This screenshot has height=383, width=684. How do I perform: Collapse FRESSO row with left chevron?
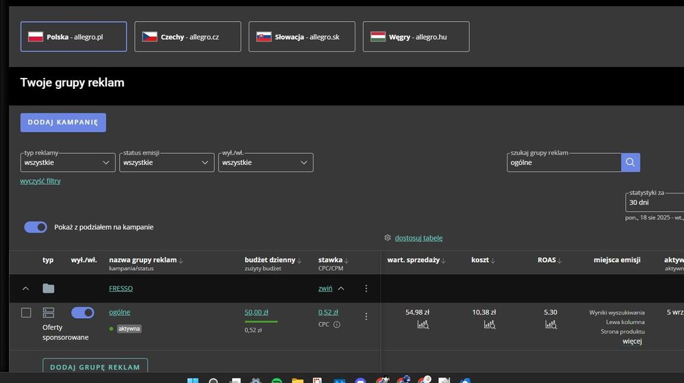point(26,288)
